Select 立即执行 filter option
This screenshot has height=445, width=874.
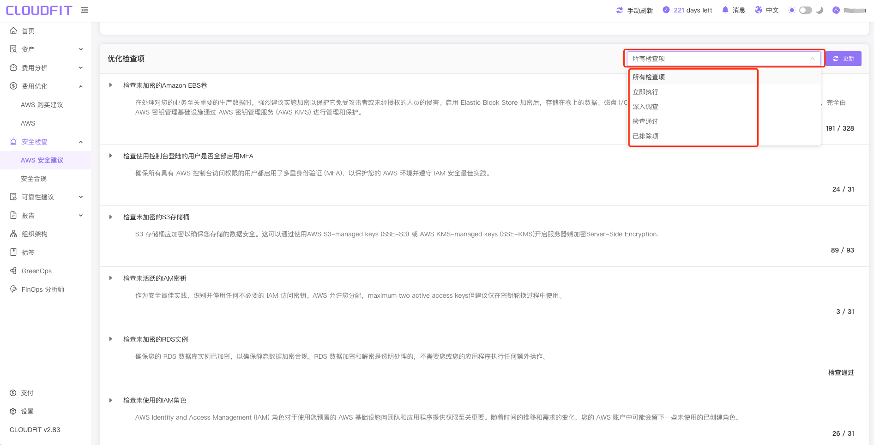tap(724, 92)
